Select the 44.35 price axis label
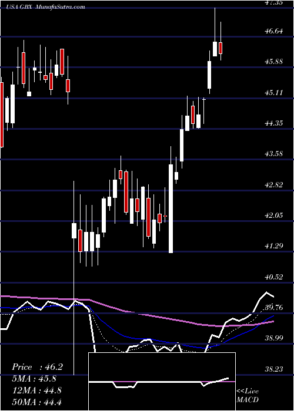 point(273,123)
